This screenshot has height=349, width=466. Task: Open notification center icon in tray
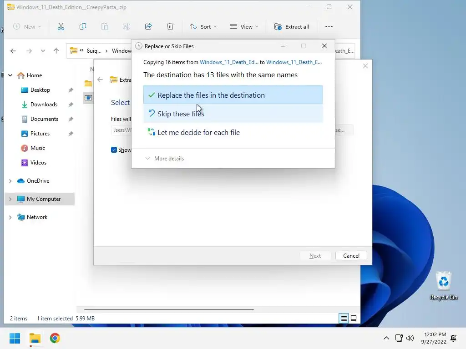tap(454, 338)
